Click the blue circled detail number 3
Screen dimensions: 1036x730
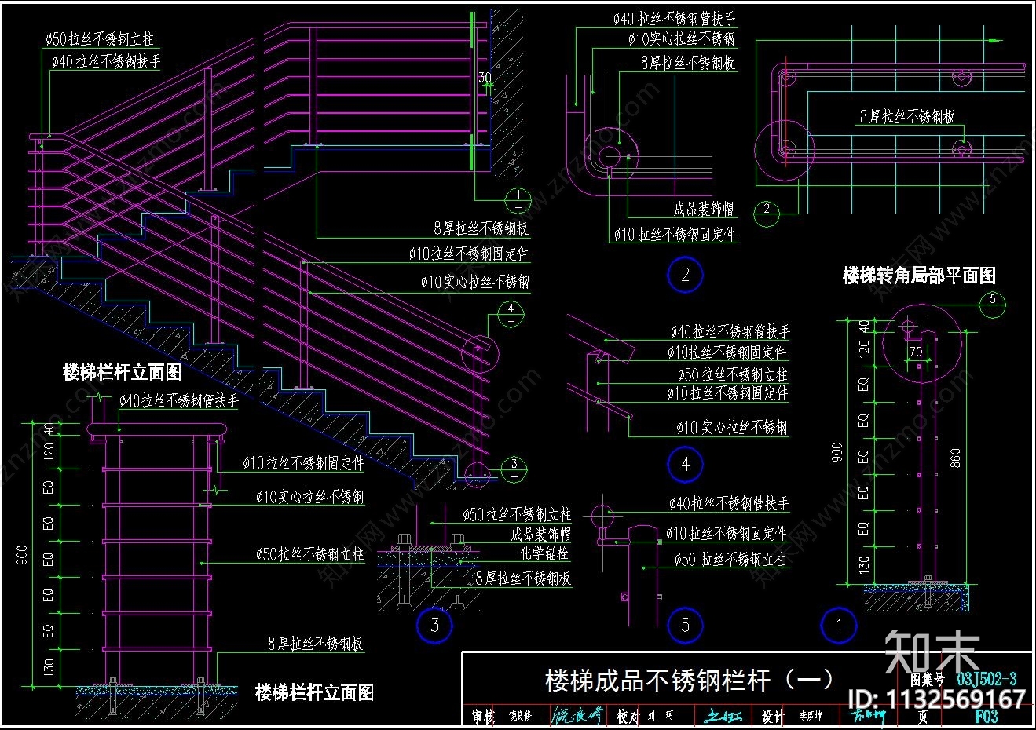click(x=435, y=626)
